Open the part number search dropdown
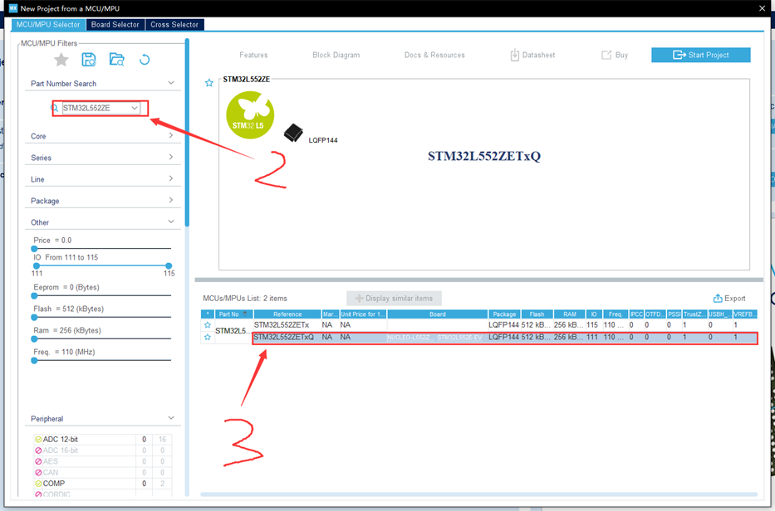Screen dimensions: 775x511 pyautogui.click(x=135, y=108)
